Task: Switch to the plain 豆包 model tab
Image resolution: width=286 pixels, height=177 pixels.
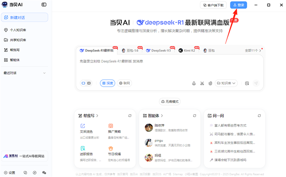Action: pyautogui.click(x=209, y=50)
